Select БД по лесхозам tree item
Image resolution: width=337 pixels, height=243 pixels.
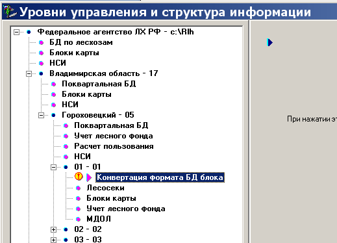point(81,42)
